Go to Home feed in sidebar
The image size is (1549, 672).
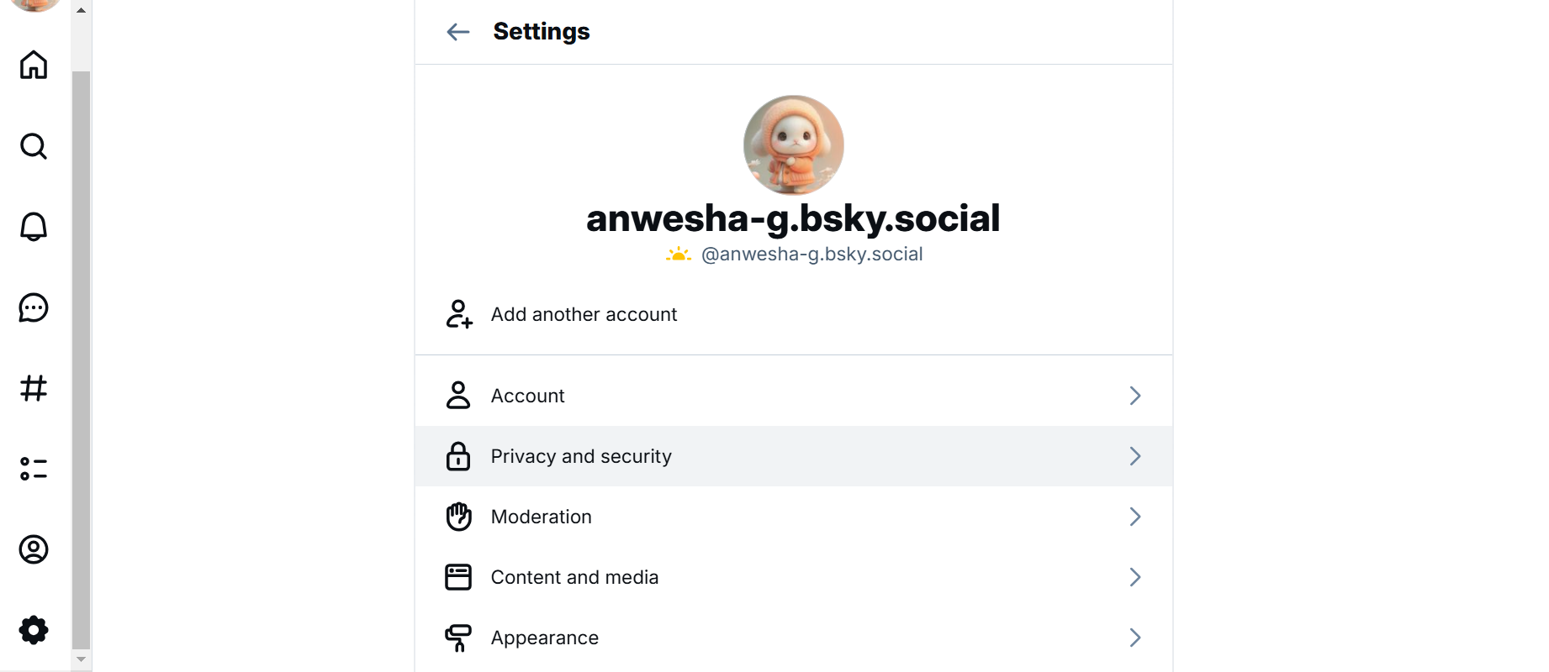point(34,65)
